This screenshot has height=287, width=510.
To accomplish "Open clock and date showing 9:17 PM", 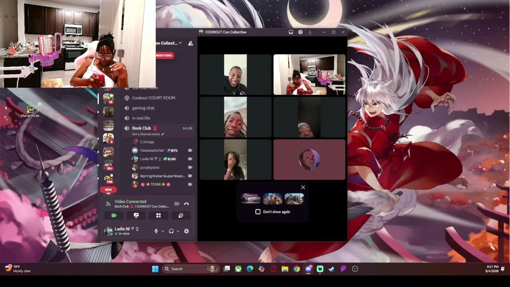I will pos(492,269).
